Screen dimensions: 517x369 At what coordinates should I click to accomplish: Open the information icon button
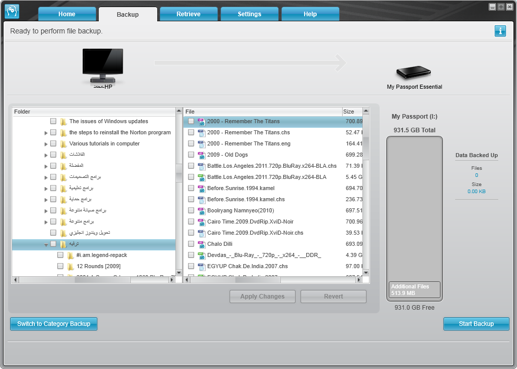[x=500, y=31]
